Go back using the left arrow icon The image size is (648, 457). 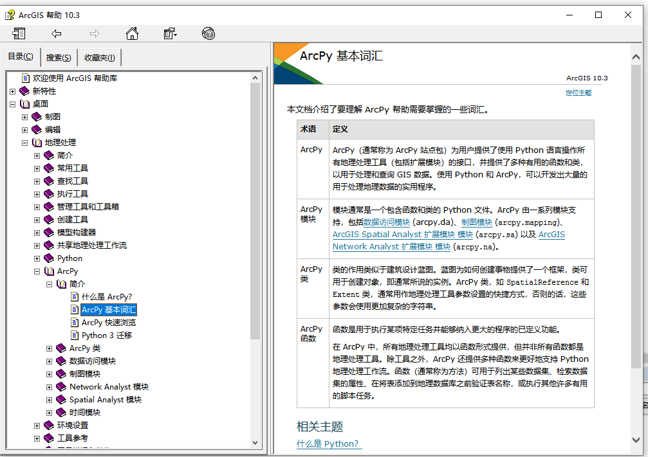(x=56, y=33)
